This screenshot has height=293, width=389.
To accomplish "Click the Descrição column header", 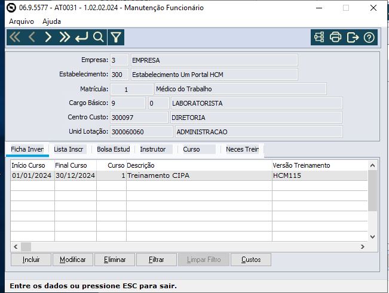I will click(199, 165).
